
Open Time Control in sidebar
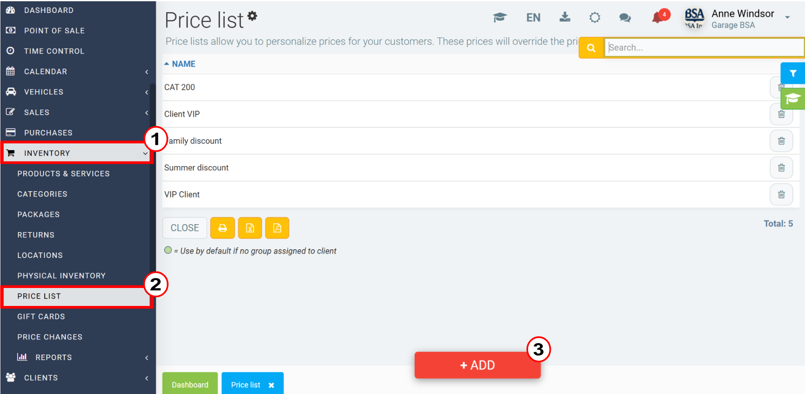(54, 51)
